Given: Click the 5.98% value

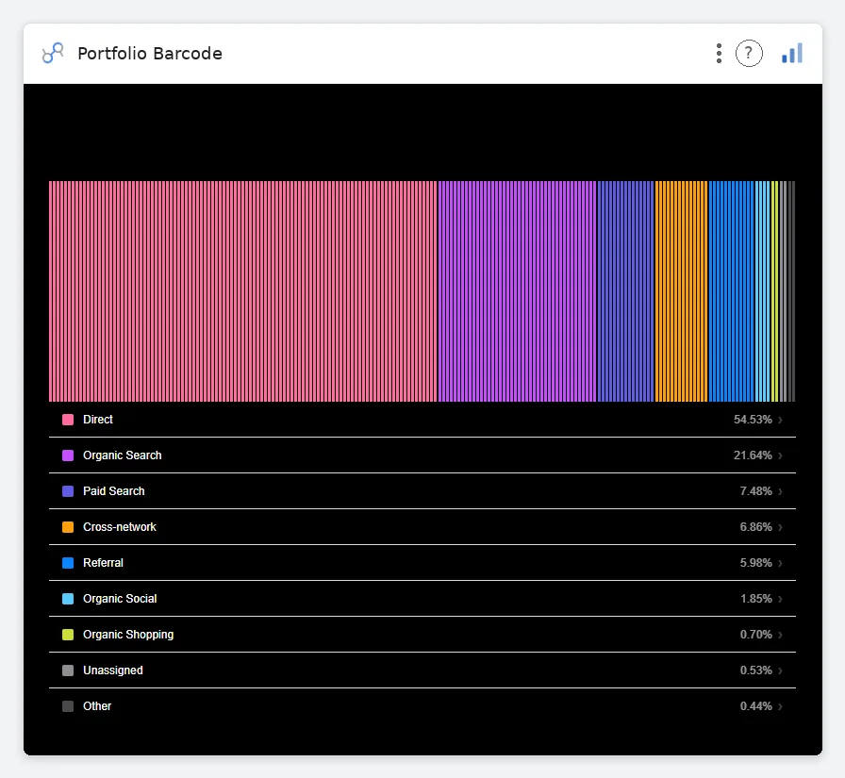Looking at the screenshot, I should pos(755,563).
